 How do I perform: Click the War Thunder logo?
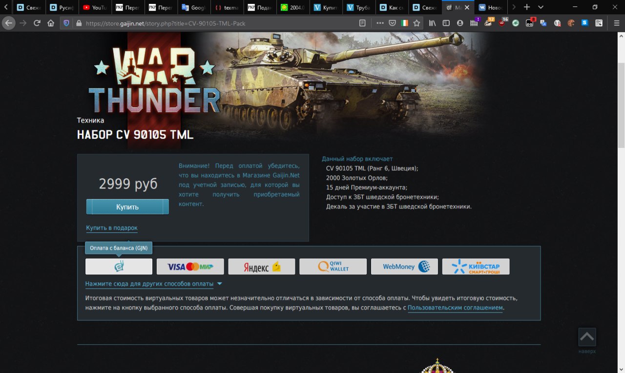pyautogui.click(x=154, y=81)
